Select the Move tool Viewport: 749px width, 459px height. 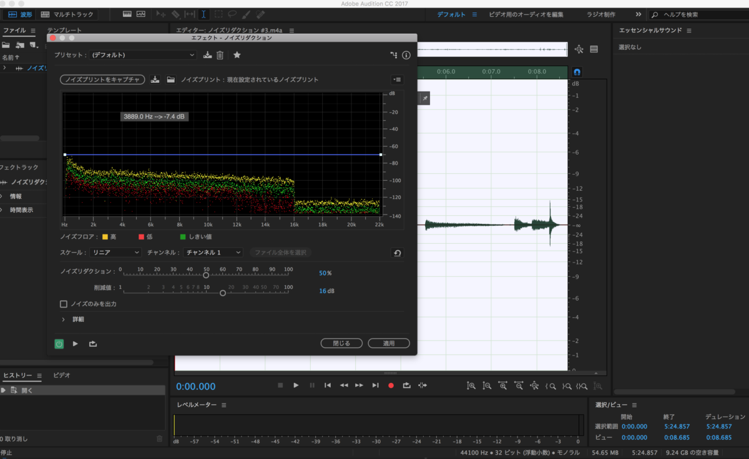coord(160,14)
